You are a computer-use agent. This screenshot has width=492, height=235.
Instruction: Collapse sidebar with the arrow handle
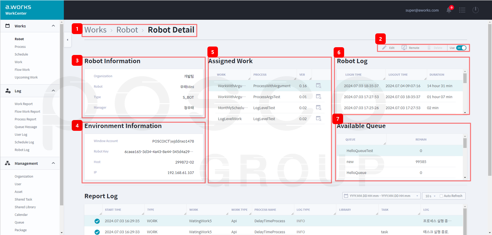tap(67, 40)
